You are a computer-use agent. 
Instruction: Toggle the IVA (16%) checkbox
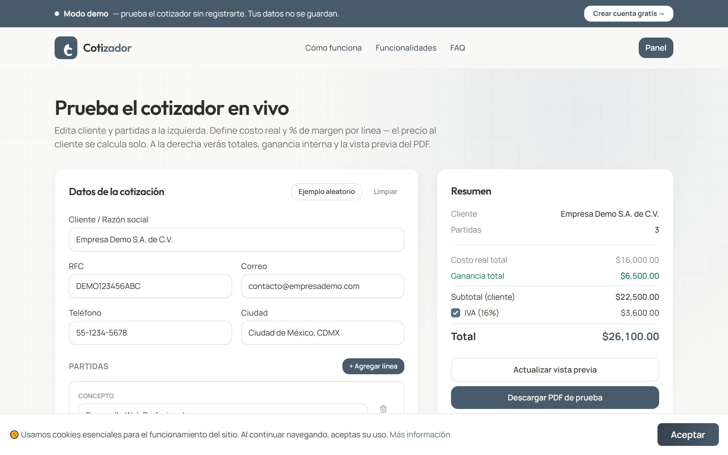coord(456,313)
